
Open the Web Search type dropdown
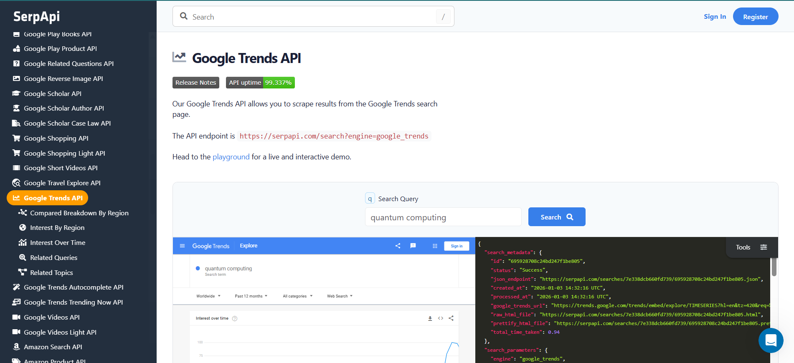[x=340, y=296]
